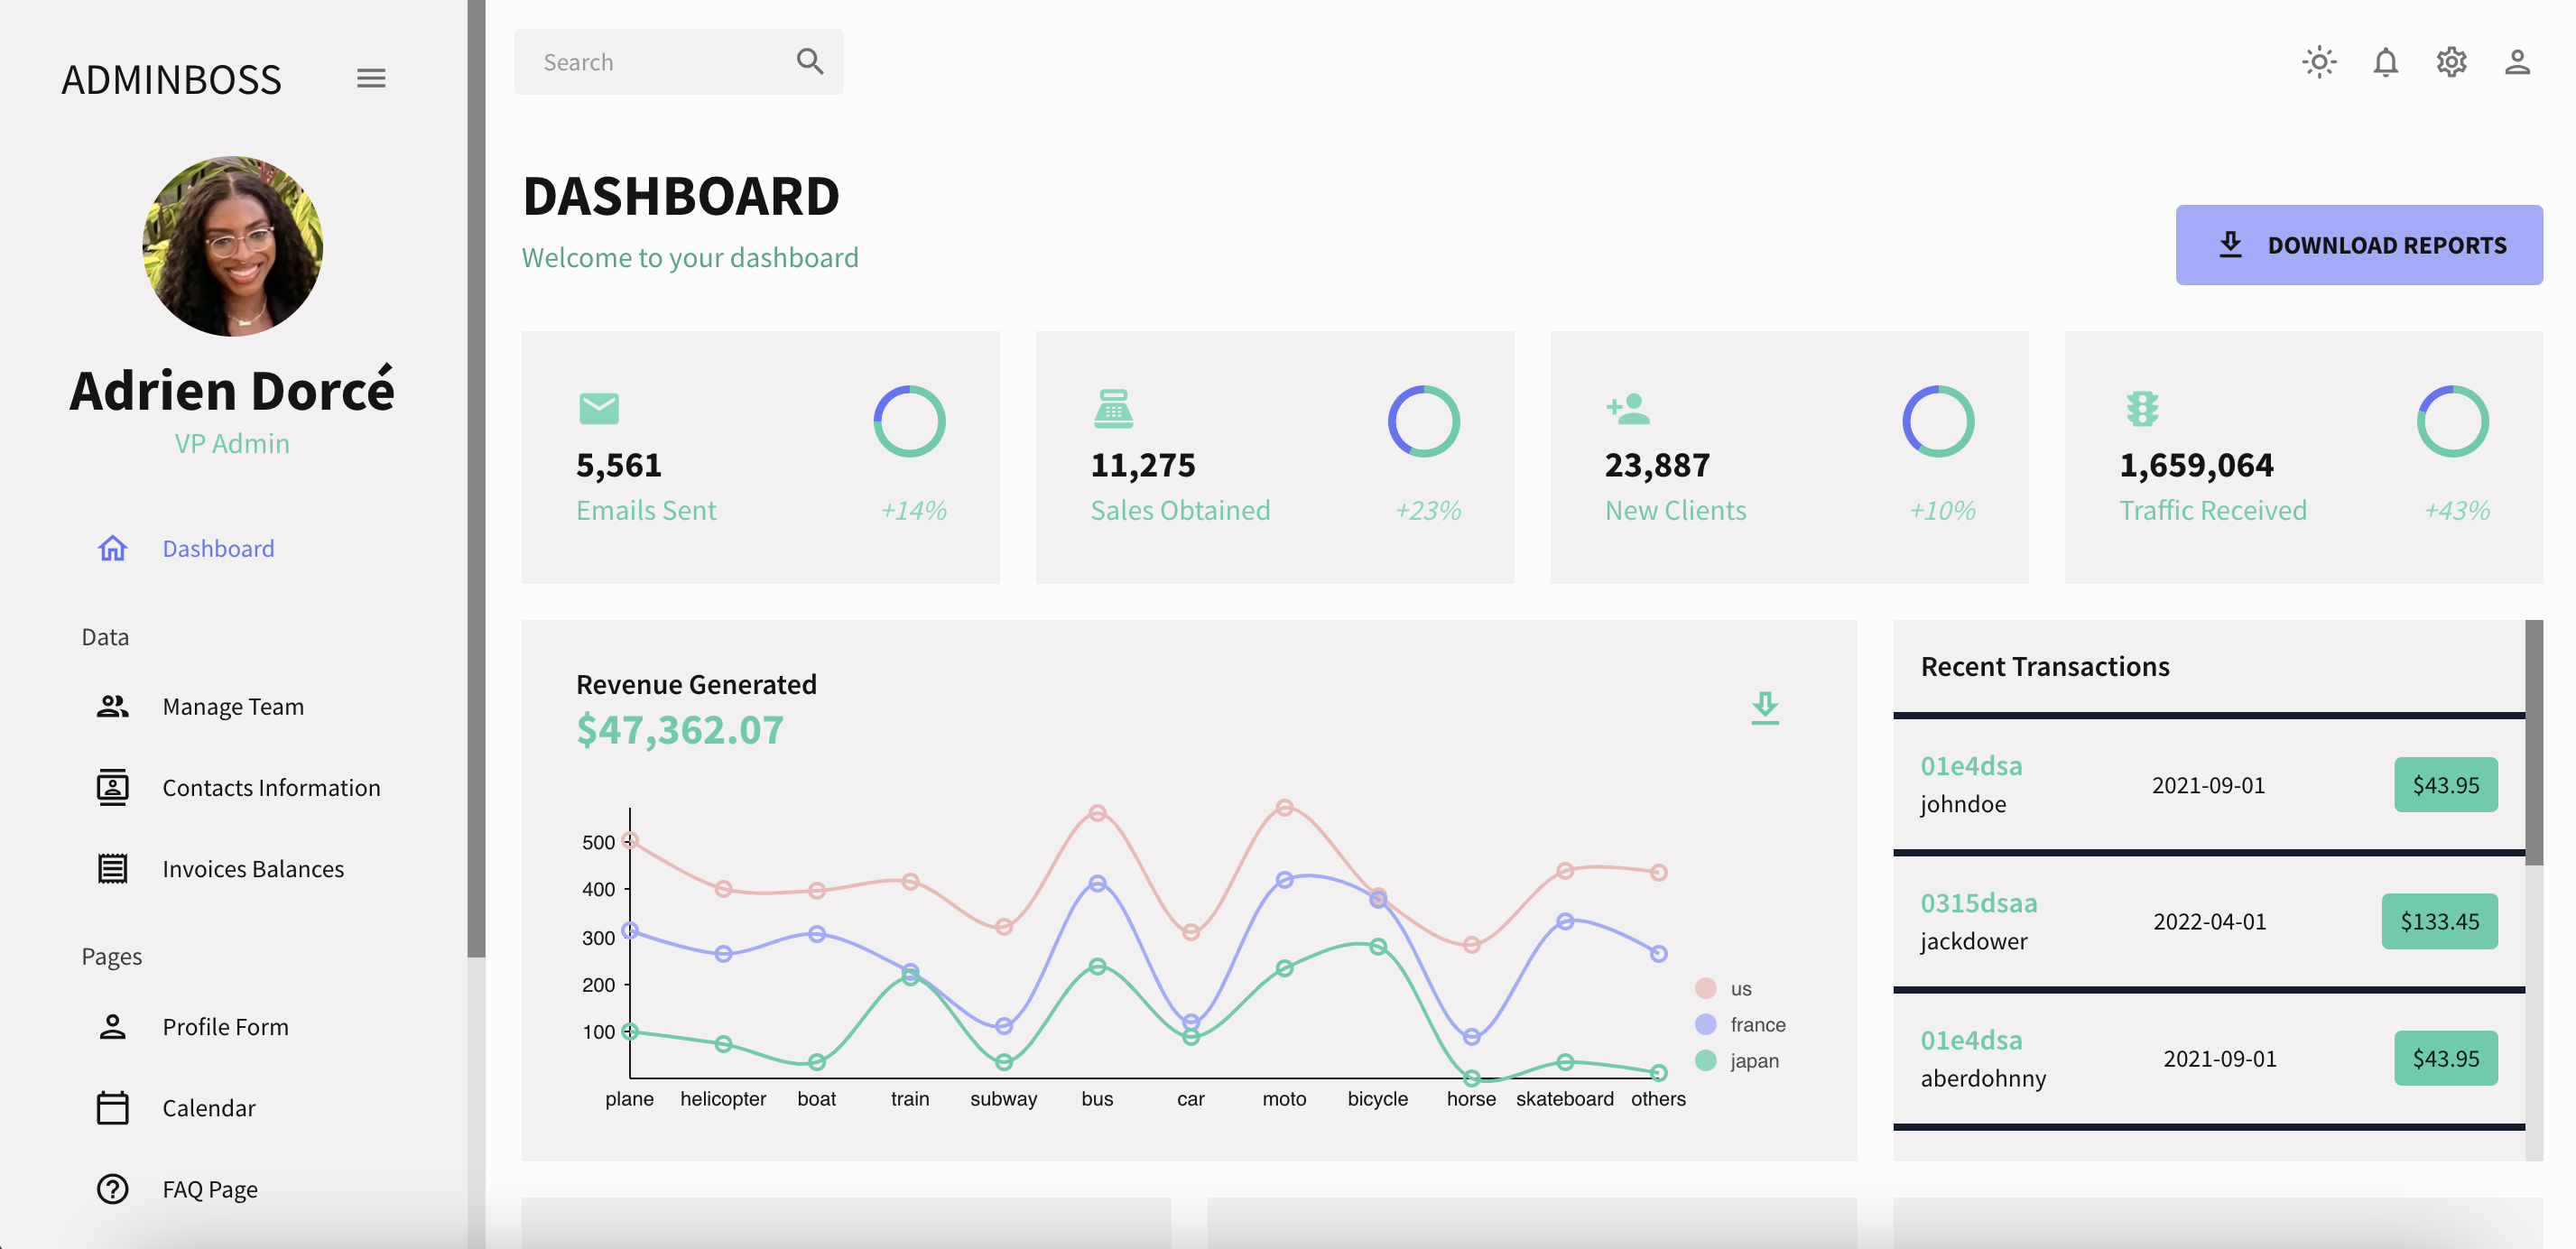This screenshot has height=1249, width=2576.
Task: Click the Invoices Balances receipt icon
Action: 112,868
